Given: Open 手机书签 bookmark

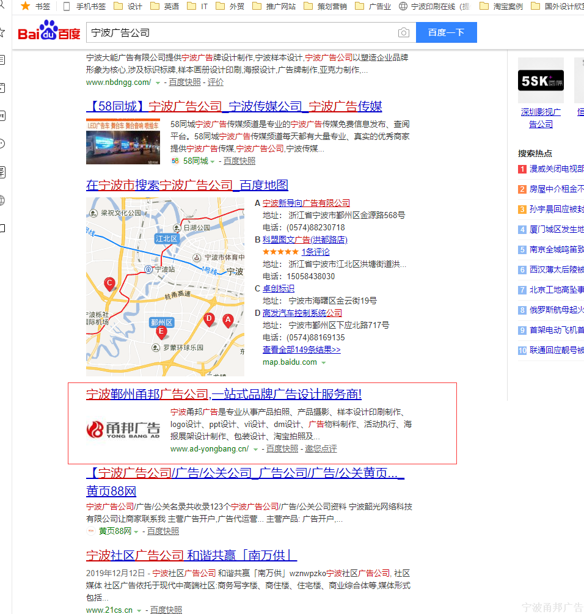Looking at the screenshot, I should coord(84,6).
